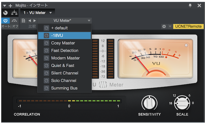Open the preset document icon menu
The image size is (207, 124).
[23, 21]
